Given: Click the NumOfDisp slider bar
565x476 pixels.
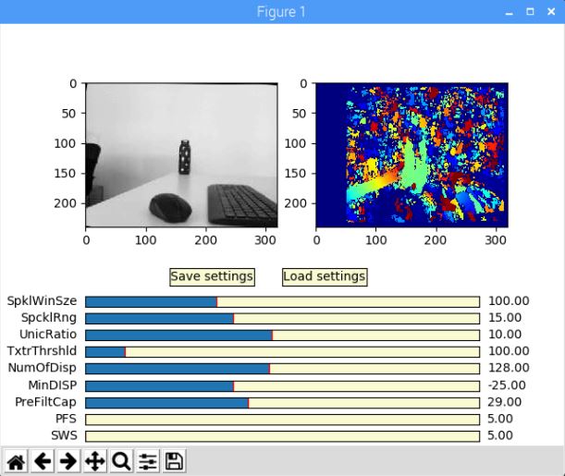Looking at the screenshot, I should click(x=282, y=368).
